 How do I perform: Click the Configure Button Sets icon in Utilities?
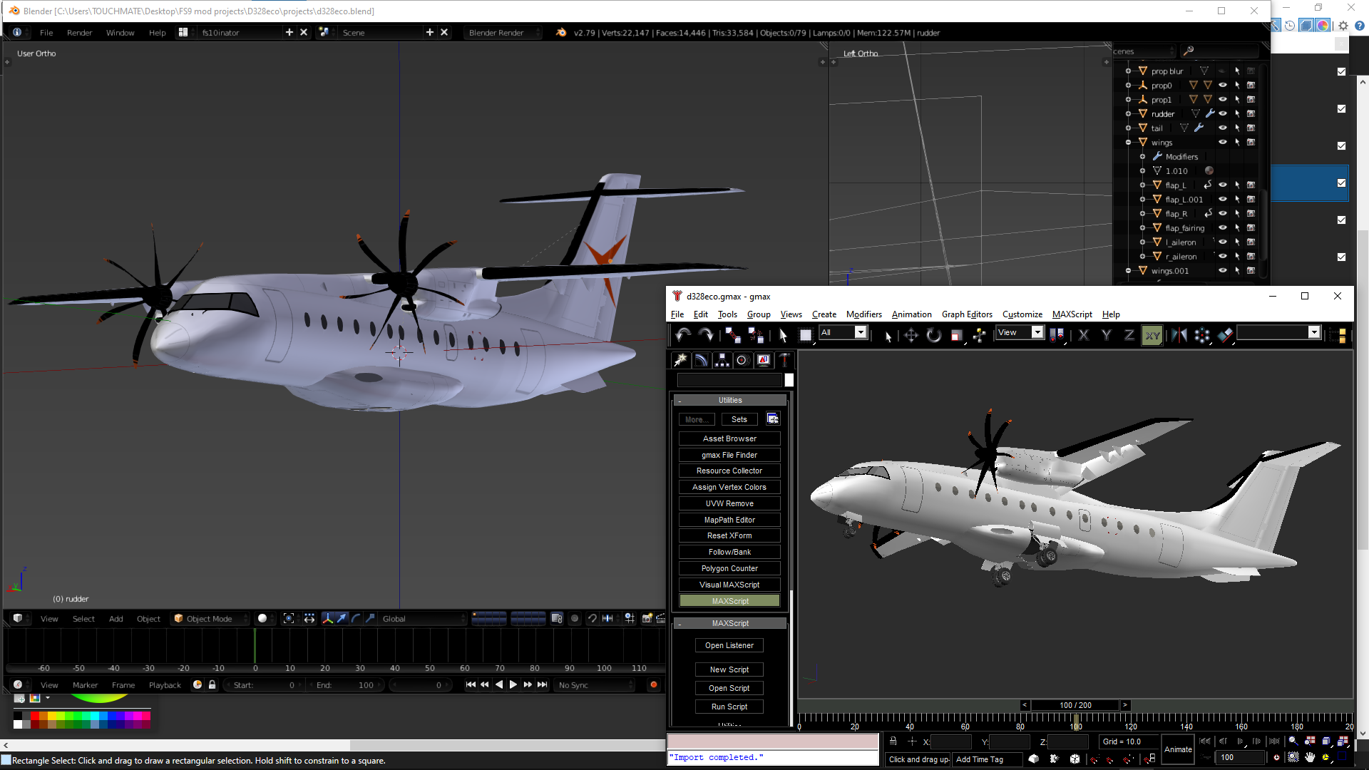click(773, 419)
